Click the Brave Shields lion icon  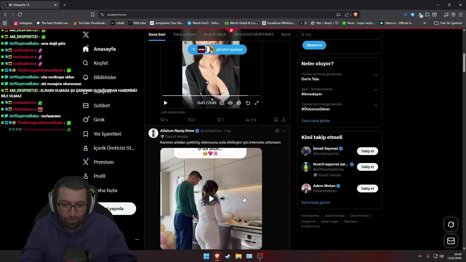click(355, 15)
